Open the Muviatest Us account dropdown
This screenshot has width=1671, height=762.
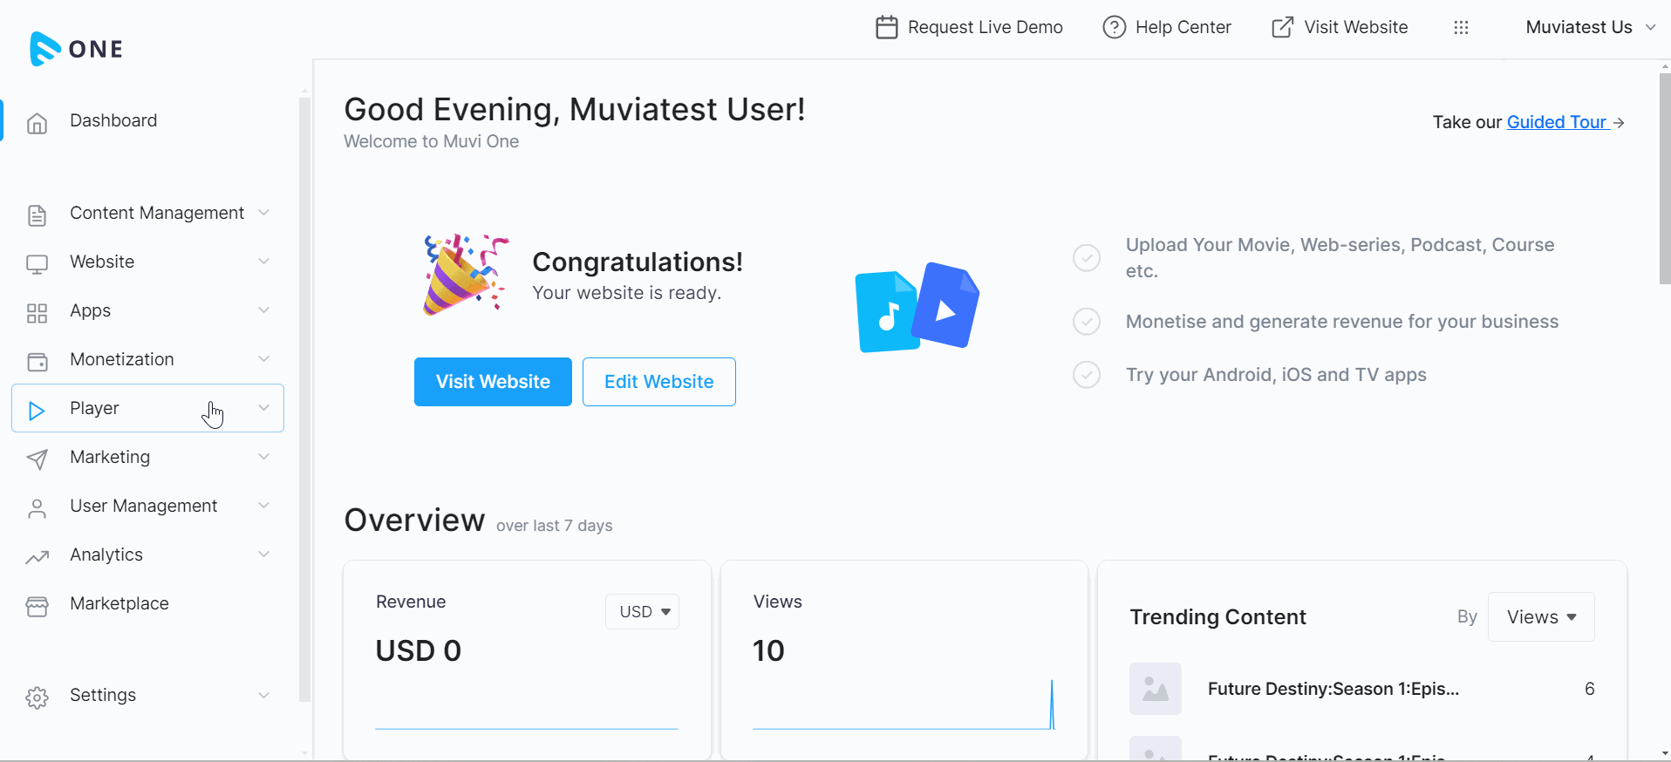point(1591,27)
